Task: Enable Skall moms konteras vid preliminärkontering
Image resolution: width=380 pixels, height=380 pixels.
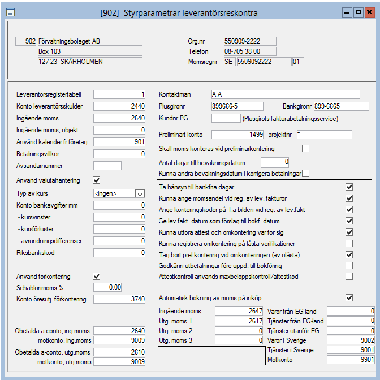Action: pyautogui.click(x=305, y=148)
